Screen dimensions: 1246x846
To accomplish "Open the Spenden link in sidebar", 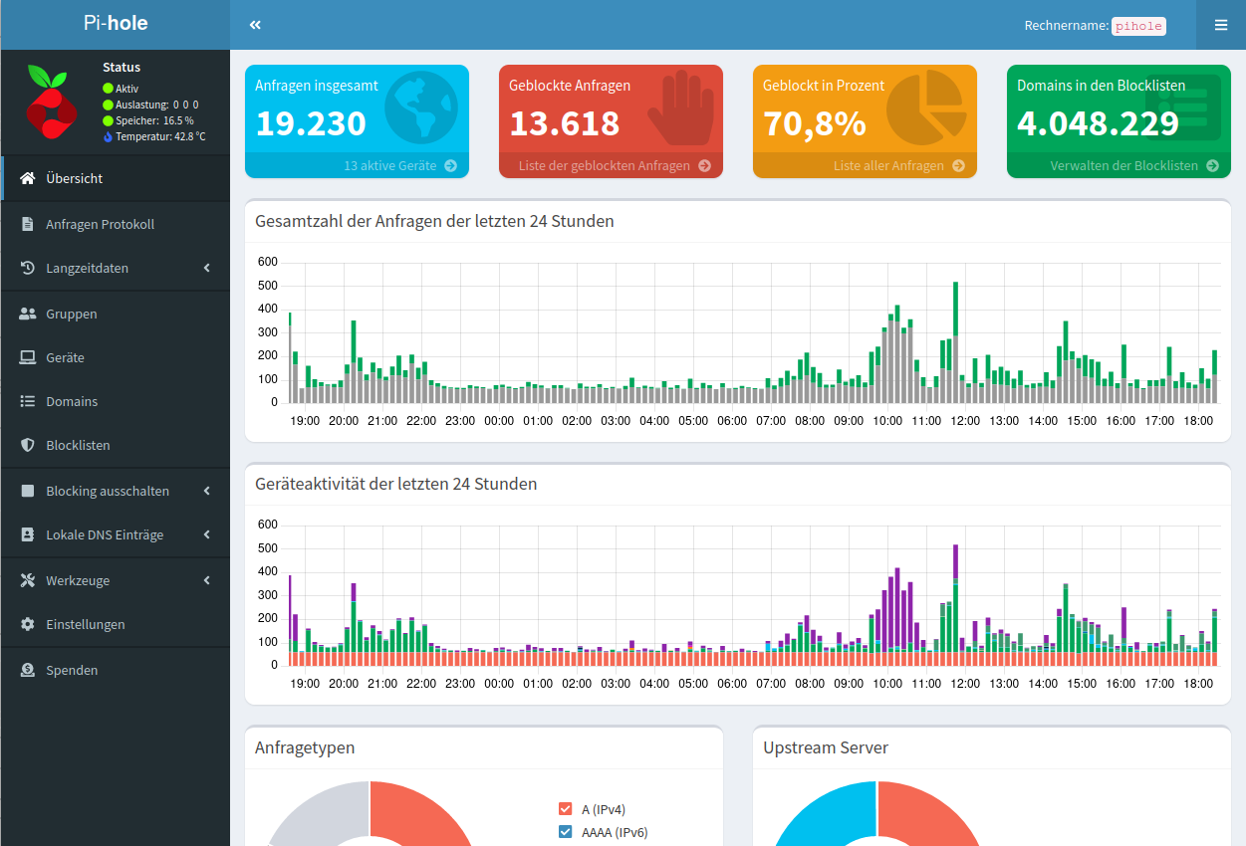I will [x=116, y=670].
